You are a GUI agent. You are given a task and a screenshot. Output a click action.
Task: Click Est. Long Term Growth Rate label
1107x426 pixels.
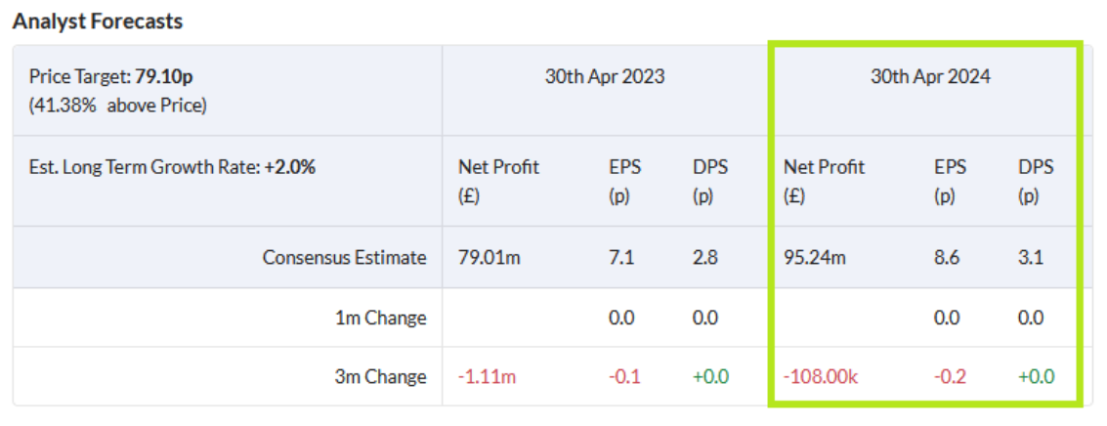tap(172, 167)
